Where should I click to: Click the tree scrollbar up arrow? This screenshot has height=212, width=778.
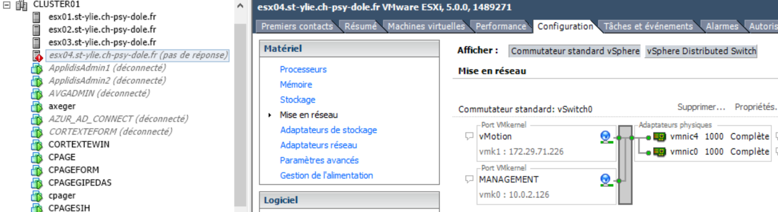coord(240,6)
